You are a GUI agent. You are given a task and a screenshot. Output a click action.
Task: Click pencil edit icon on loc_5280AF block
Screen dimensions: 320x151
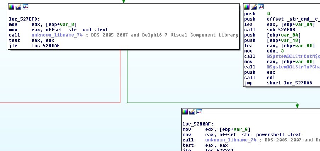(192, 112)
